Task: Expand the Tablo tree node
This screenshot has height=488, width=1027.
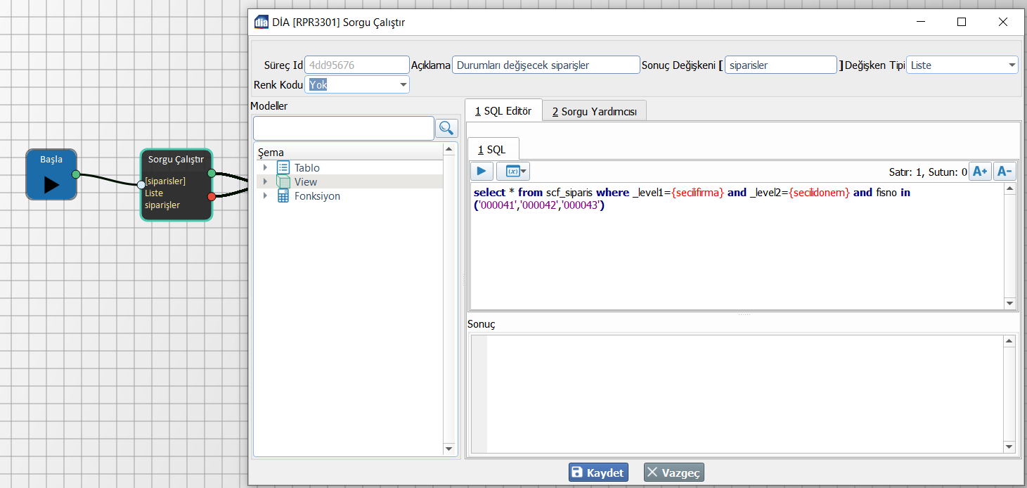Action: pyautogui.click(x=265, y=167)
